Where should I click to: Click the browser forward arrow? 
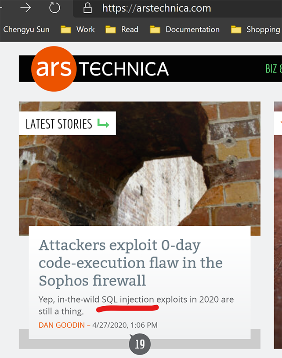point(25,8)
